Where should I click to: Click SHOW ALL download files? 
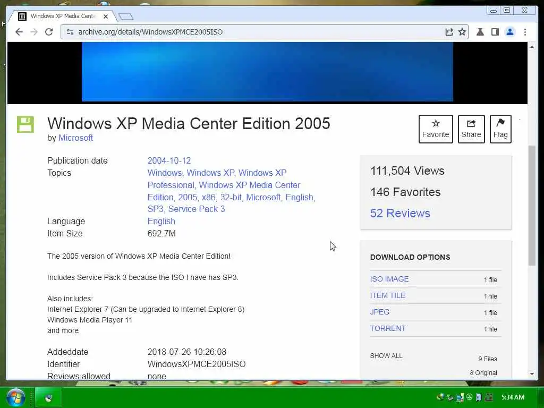click(x=386, y=356)
